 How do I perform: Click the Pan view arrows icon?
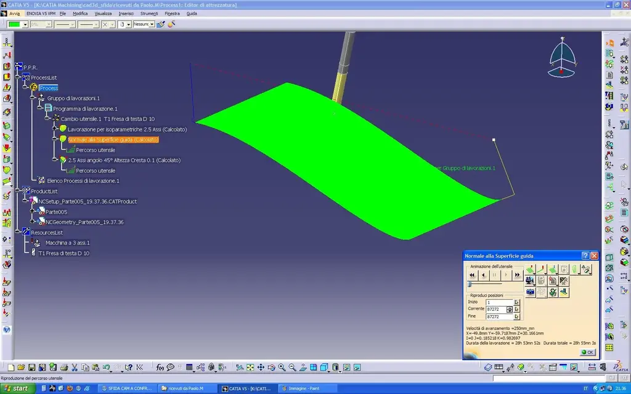[x=261, y=368]
